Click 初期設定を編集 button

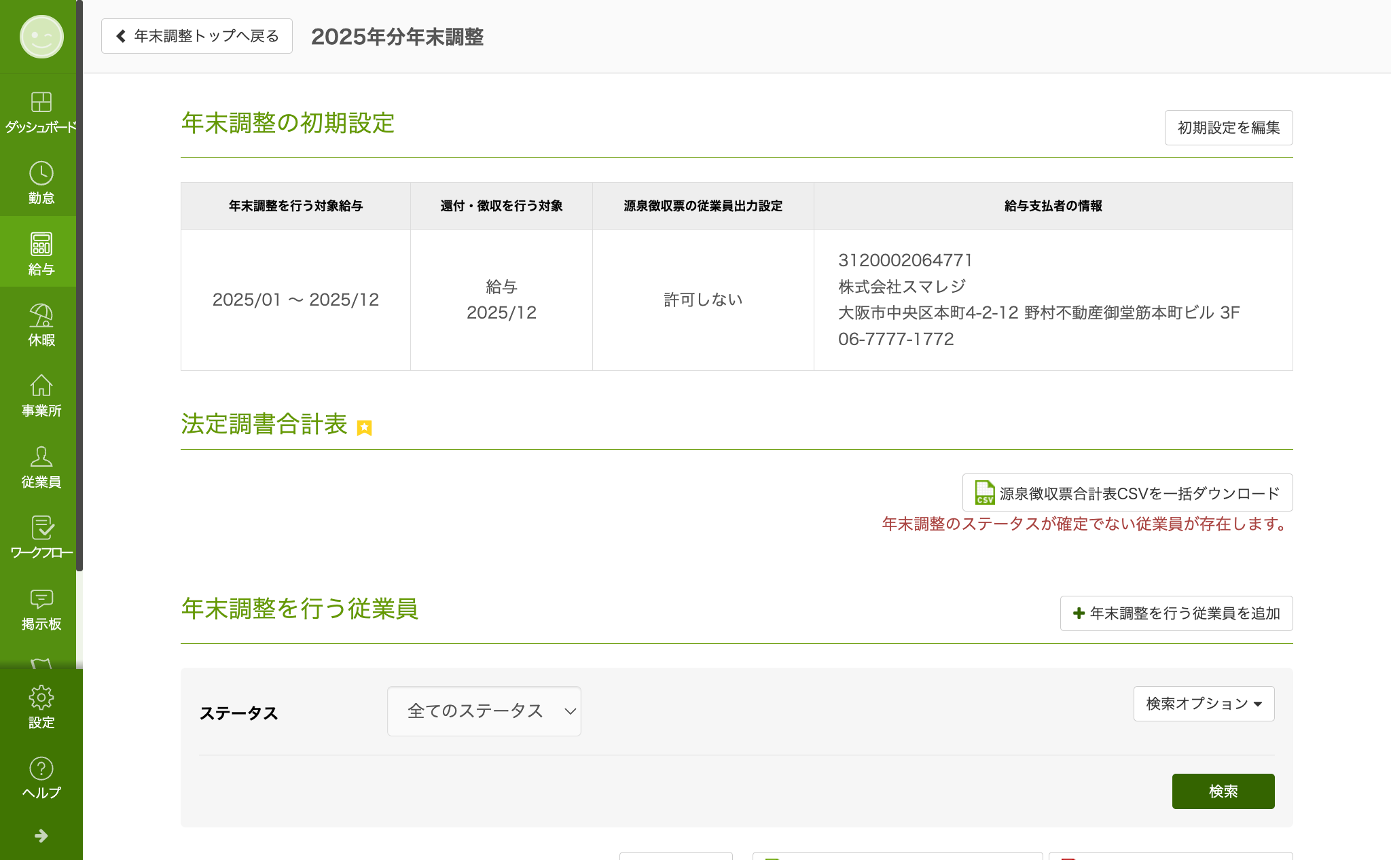[x=1228, y=128]
